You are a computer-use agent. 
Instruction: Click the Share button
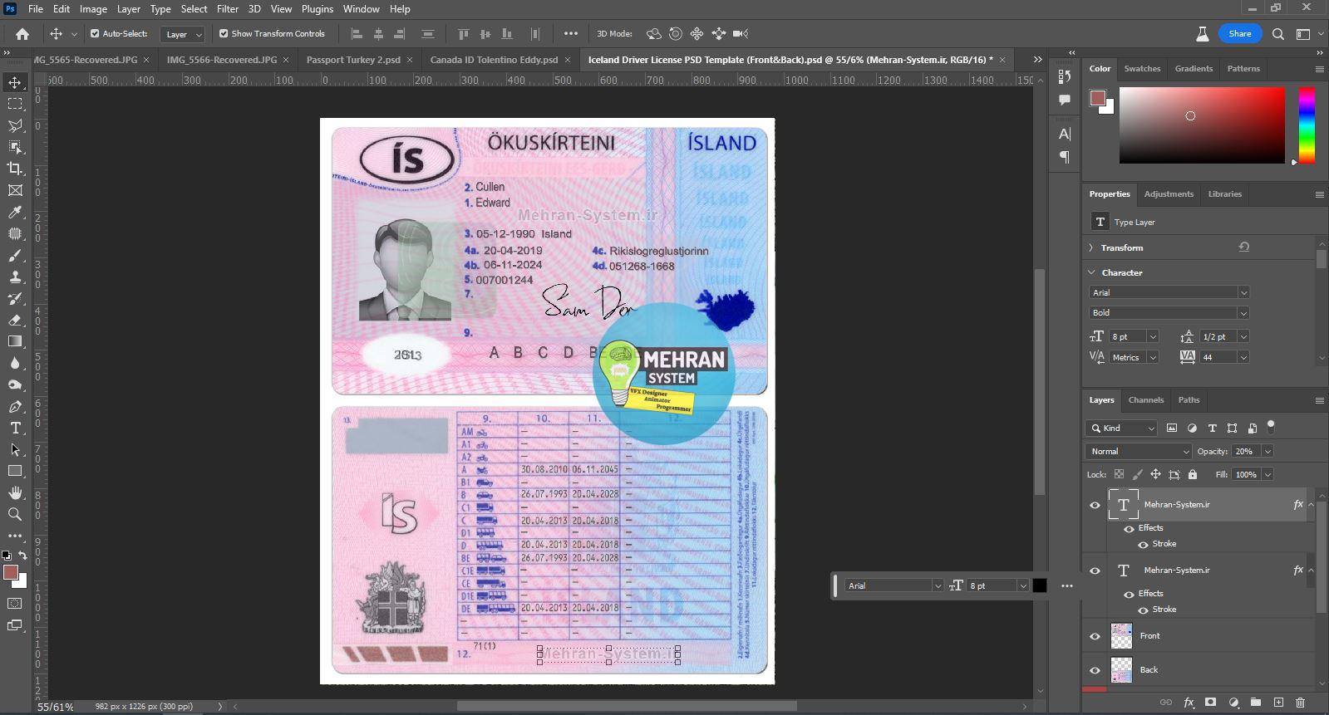pos(1239,34)
